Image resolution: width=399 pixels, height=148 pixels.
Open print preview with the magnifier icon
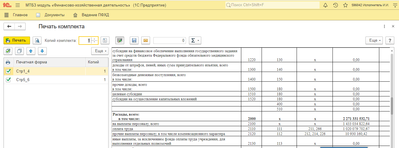pos(37,40)
